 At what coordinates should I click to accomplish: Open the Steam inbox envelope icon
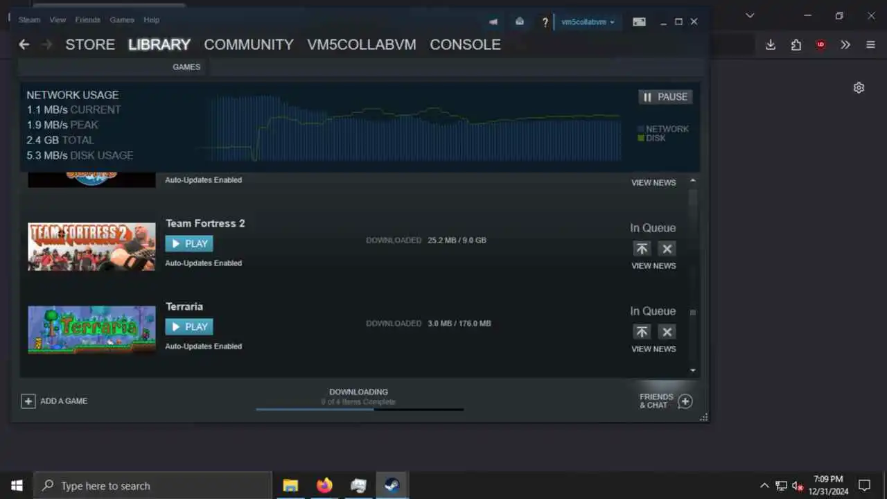click(x=520, y=21)
